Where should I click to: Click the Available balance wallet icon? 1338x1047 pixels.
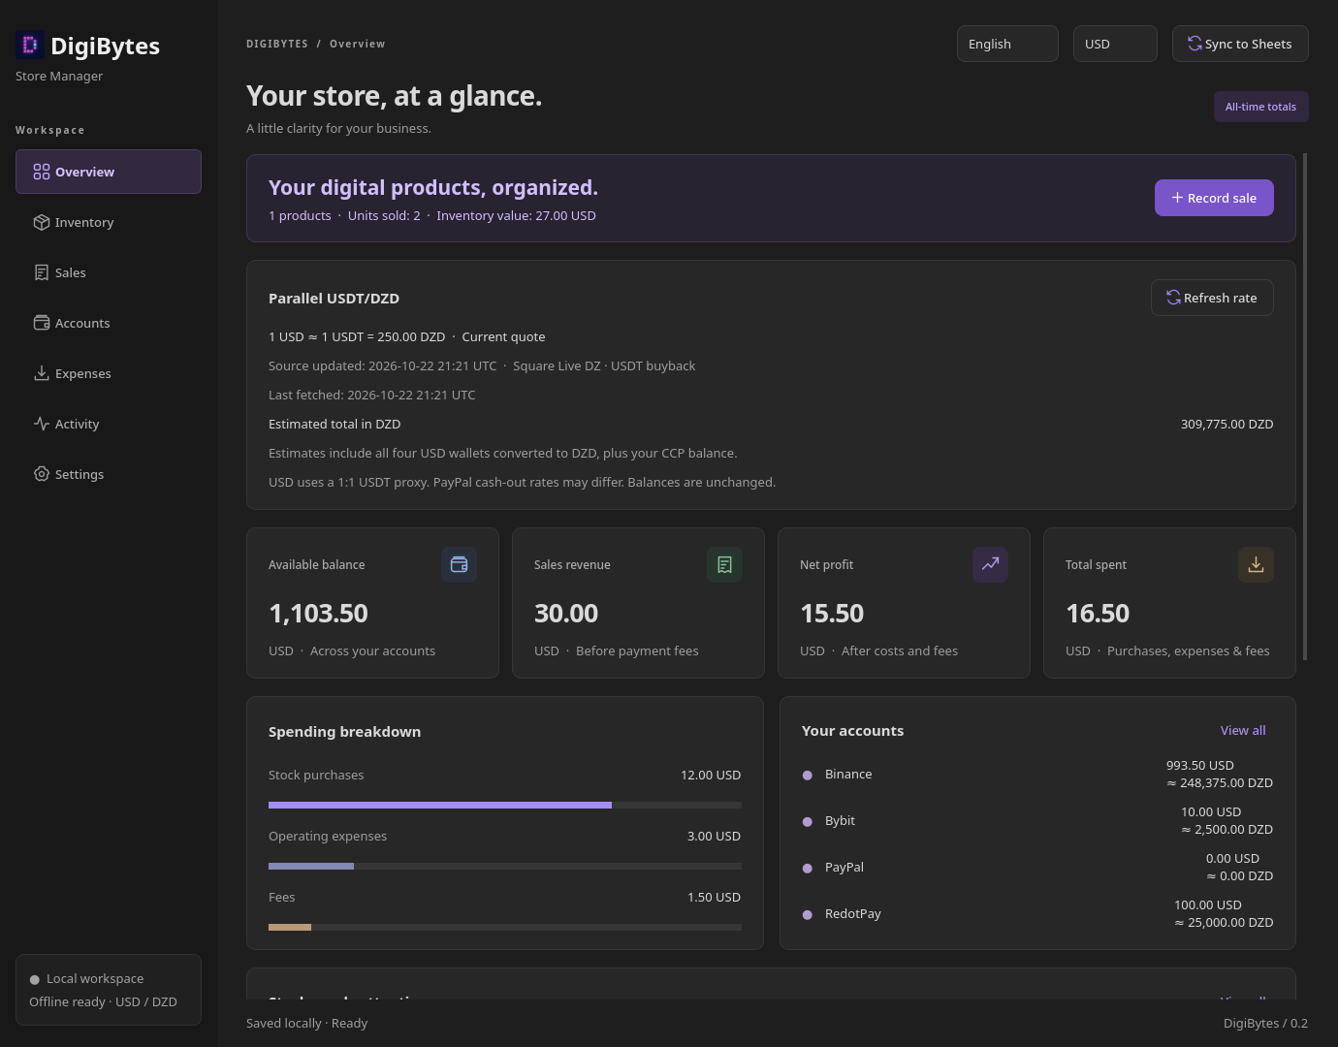[x=459, y=564]
